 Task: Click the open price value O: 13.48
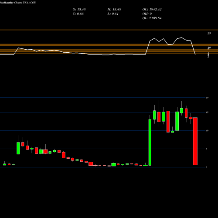(x=79, y=10)
